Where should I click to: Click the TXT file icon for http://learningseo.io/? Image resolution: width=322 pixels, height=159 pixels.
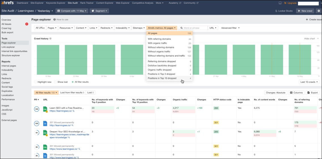pyautogui.click(x=45, y=123)
